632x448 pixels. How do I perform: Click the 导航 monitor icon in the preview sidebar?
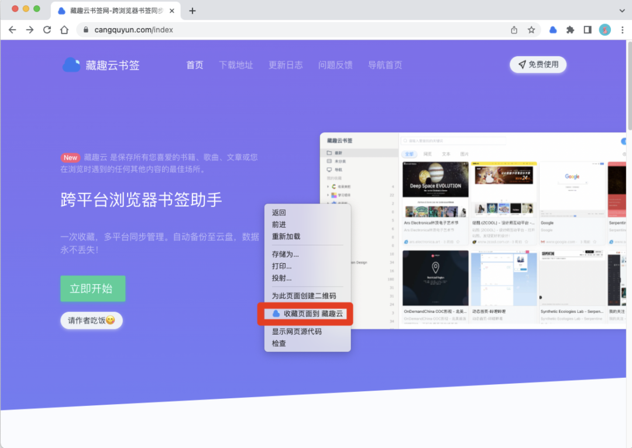pyautogui.click(x=329, y=170)
